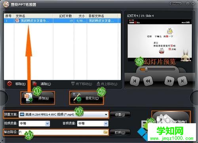Click the move up arrow icon
Screen dimensions: 198x143
(98, 84)
